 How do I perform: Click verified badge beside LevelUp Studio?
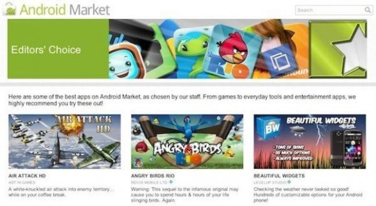pyautogui.click(x=289, y=182)
